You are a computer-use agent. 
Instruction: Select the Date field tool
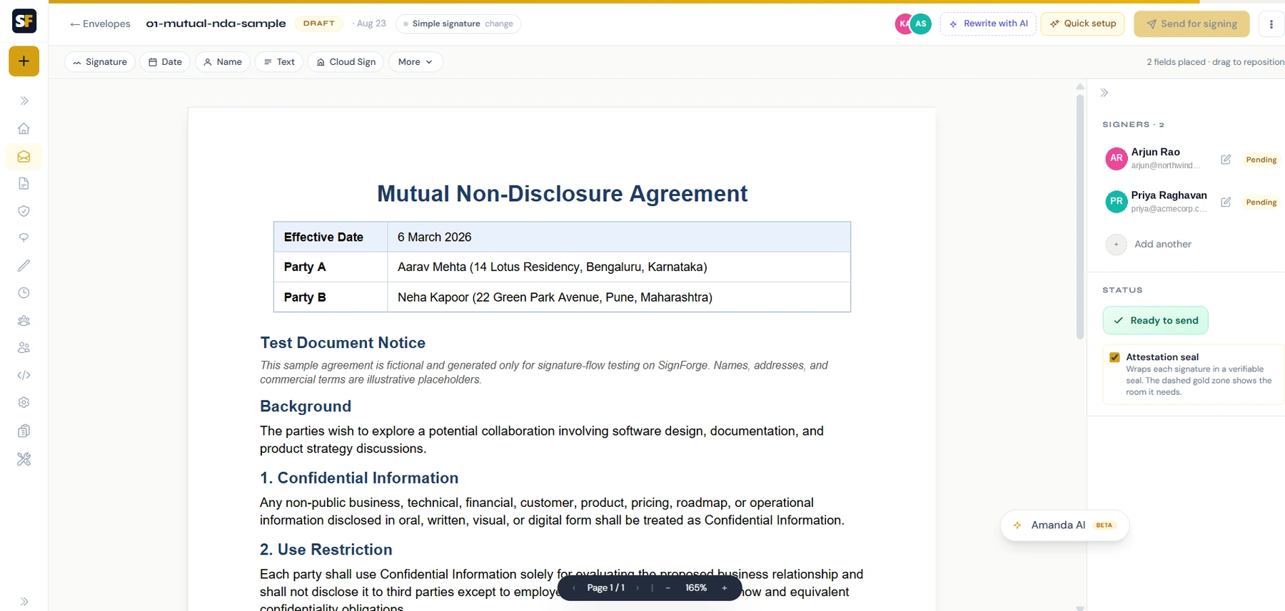(165, 62)
